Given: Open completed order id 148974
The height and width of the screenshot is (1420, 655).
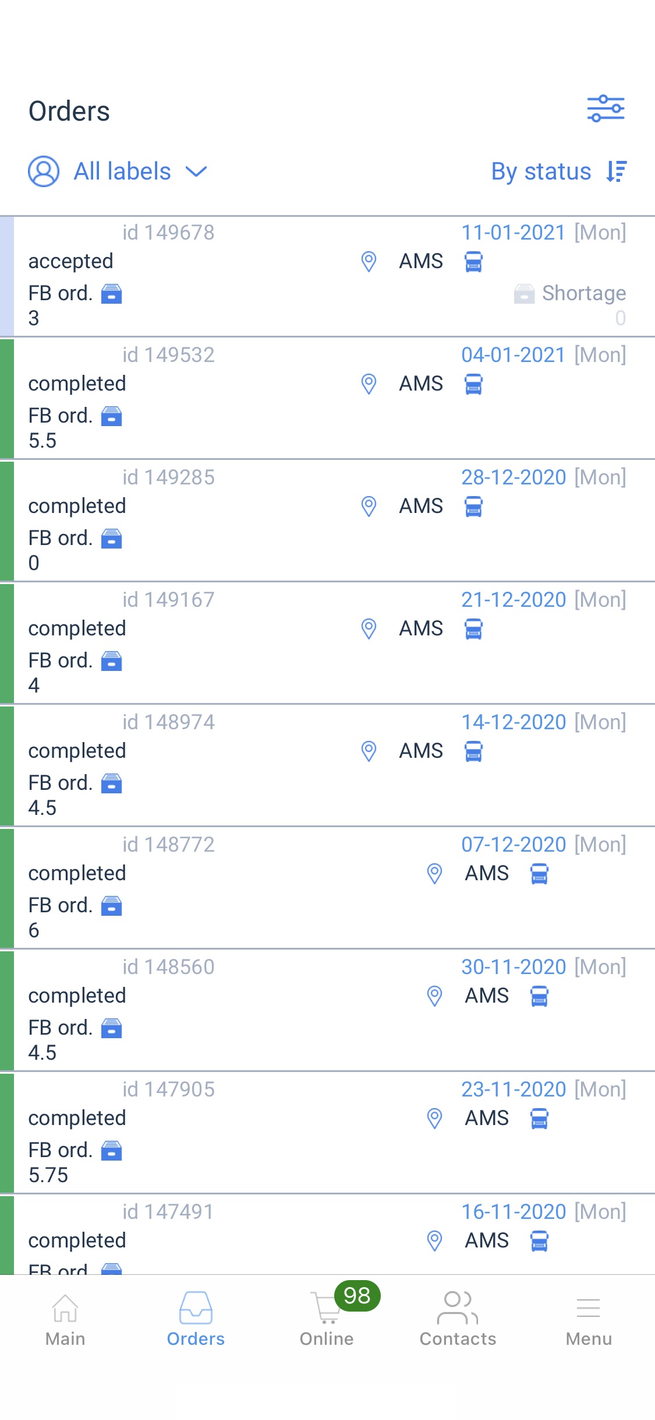Looking at the screenshot, I should coord(233,765).
